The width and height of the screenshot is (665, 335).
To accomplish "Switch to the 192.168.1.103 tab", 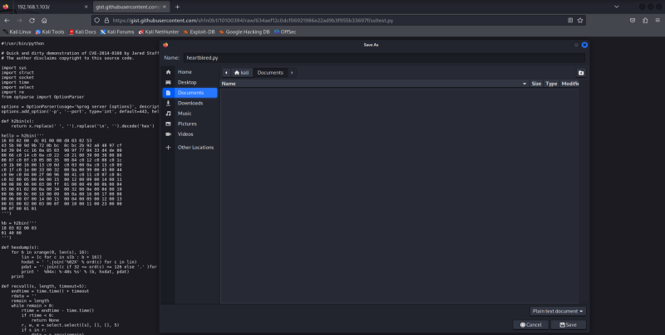I will pyautogui.click(x=46, y=7).
